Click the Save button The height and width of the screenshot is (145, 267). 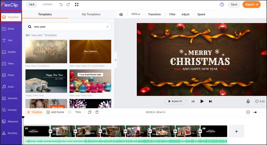point(234,5)
